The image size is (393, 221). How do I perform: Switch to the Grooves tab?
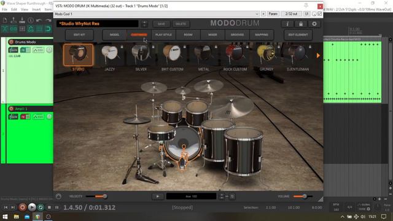click(x=237, y=35)
